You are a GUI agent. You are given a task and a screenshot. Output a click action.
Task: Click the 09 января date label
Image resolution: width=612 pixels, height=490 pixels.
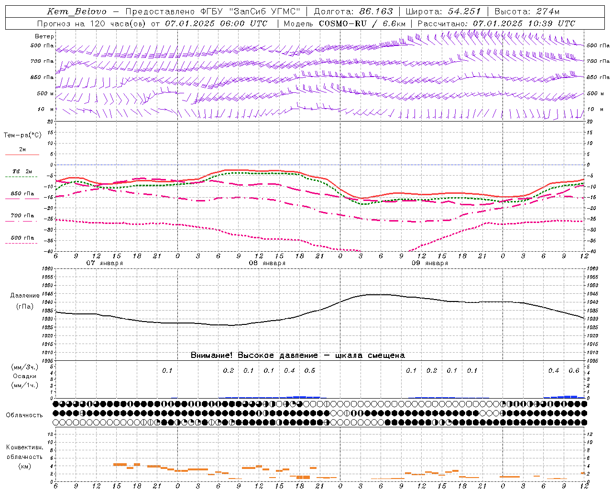[x=429, y=263]
